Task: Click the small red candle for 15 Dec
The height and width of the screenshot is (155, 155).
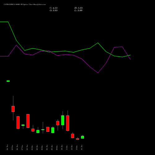Action: click(x=77, y=139)
